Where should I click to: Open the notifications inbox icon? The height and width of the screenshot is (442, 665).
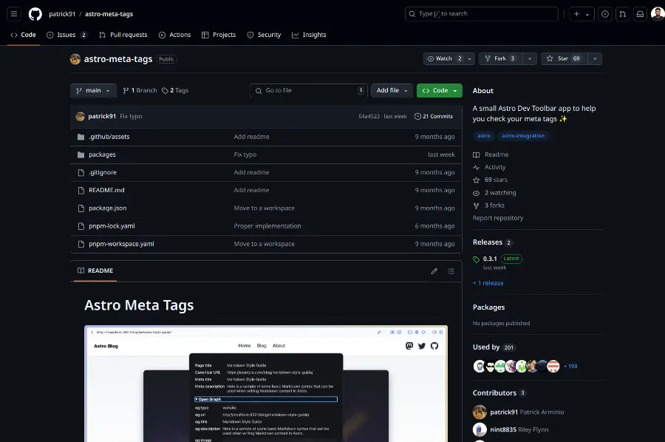tap(640, 14)
